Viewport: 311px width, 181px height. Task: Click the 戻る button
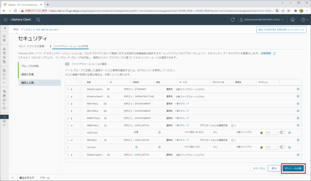point(274,168)
